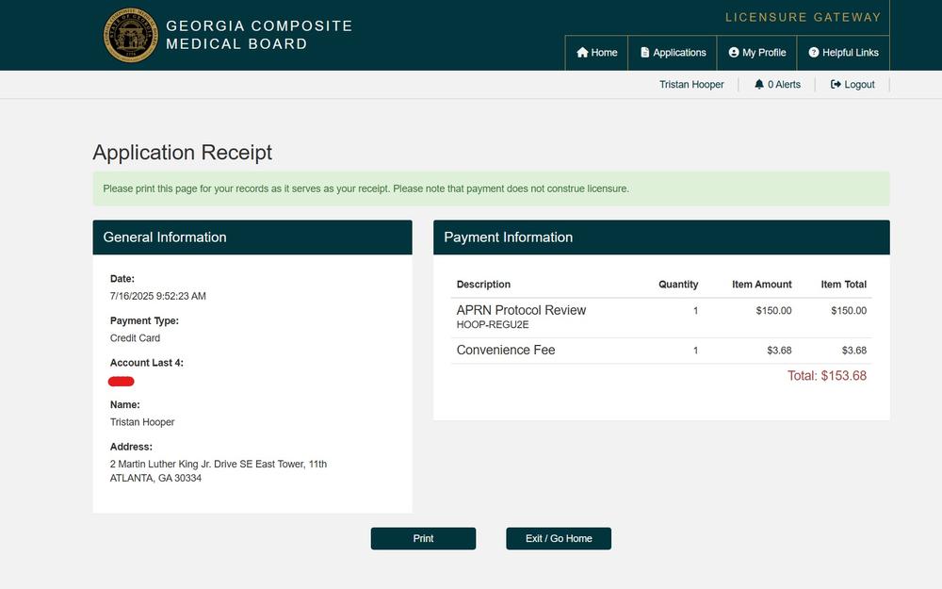Click the green receipt notice banner
This screenshot has height=589, width=942.
click(x=491, y=188)
